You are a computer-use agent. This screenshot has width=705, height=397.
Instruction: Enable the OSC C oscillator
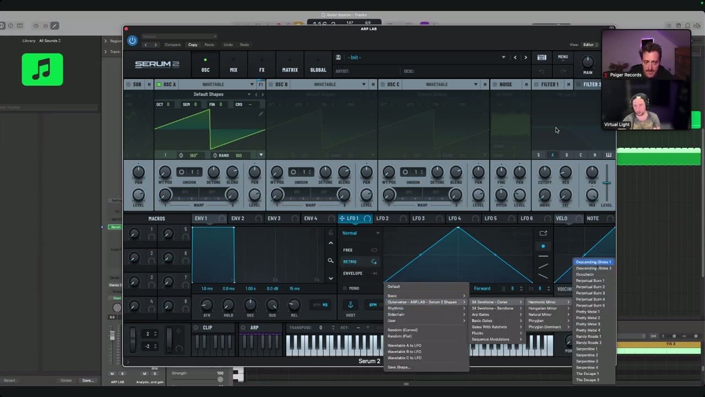coord(382,84)
